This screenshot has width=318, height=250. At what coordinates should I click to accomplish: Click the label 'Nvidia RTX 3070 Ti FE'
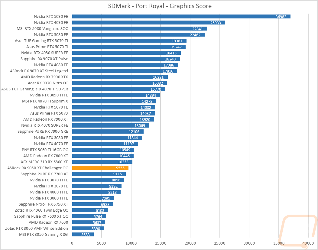pos(49,180)
